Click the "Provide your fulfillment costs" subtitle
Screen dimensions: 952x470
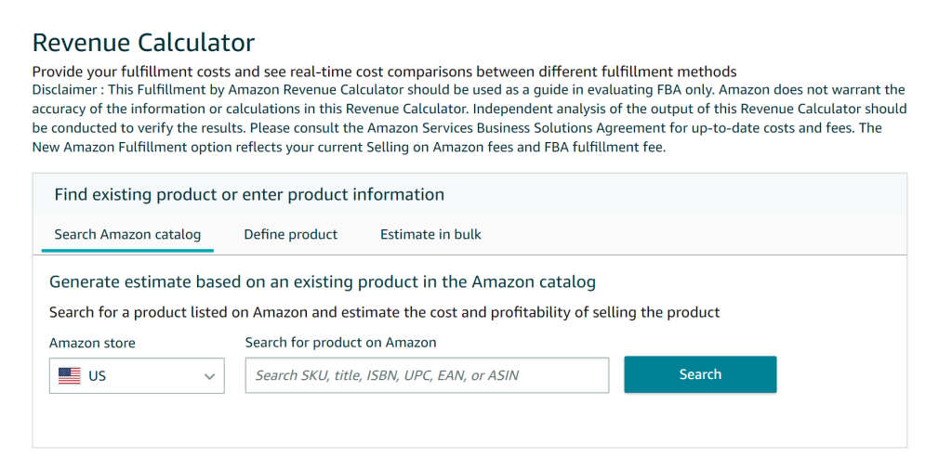pyautogui.click(x=384, y=72)
